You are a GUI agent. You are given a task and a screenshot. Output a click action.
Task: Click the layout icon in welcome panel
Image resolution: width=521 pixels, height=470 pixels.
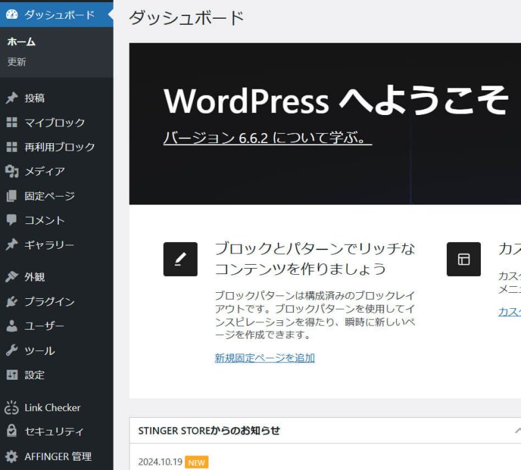pyautogui.click(x=464, y=259)
